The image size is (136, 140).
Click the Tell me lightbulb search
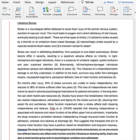coord(87,2)
